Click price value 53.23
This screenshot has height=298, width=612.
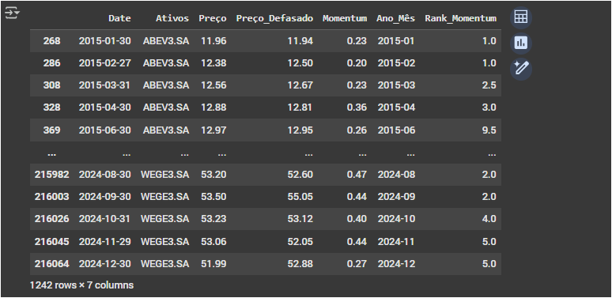pos(213,219)
